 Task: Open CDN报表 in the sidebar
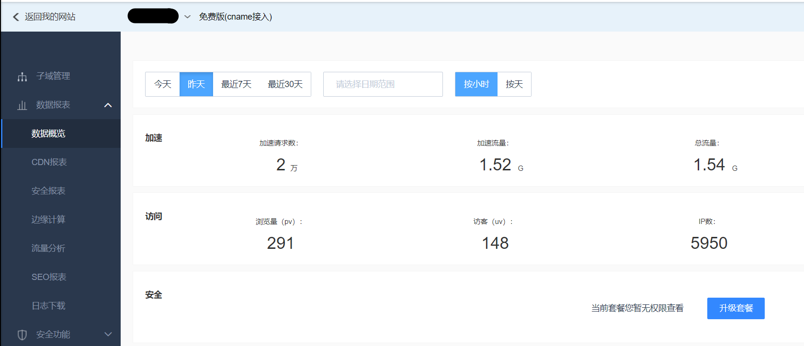coord(49,162)
